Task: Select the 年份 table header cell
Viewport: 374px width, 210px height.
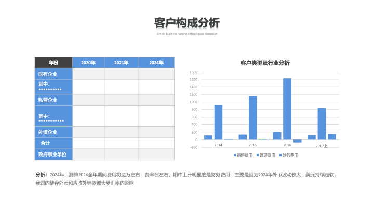Action: pos(54,62)
